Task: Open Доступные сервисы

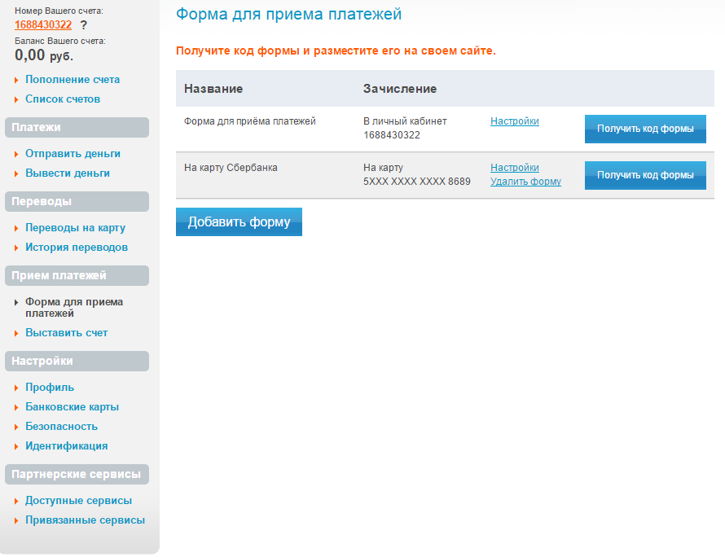Action: point(78,500)
